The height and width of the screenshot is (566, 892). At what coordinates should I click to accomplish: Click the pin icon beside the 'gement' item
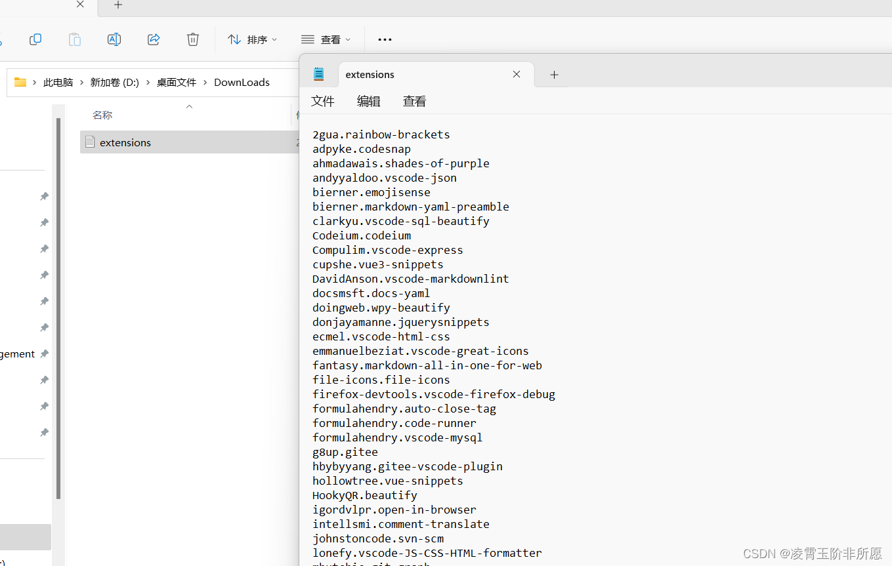coord(44,354)
